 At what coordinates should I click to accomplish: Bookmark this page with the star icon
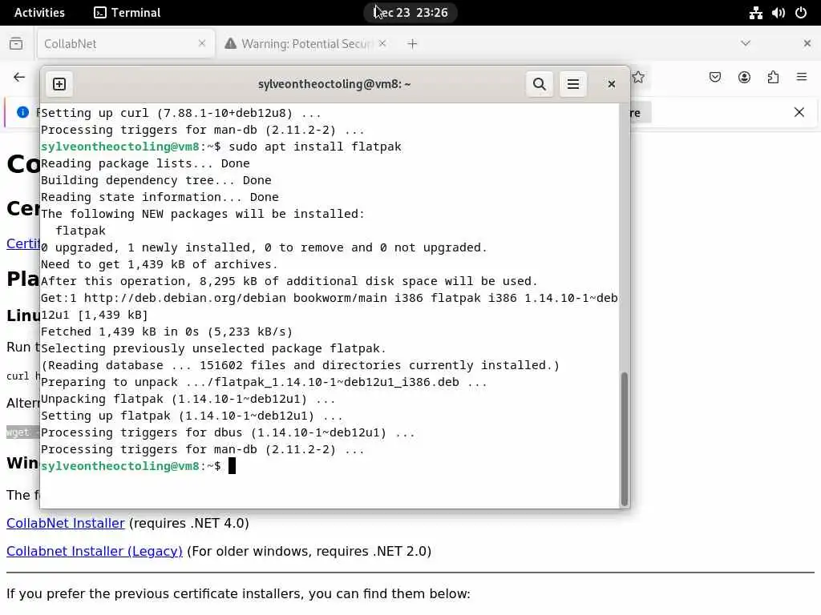point(637,78)
